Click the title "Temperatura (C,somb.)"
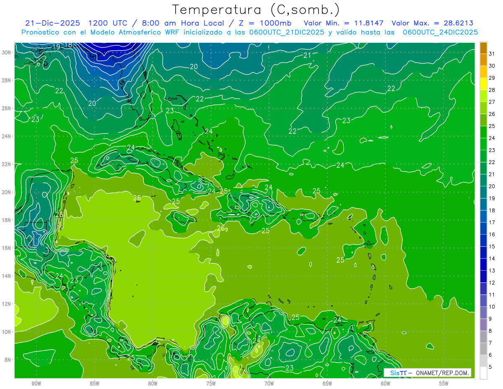Screen dimensions: 503x389 click(x=256, y=10)
